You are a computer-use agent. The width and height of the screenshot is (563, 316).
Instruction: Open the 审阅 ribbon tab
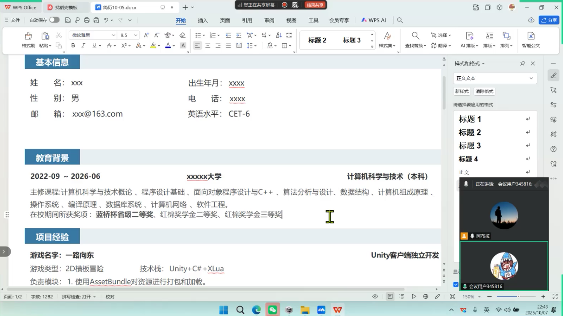[269, 20]
